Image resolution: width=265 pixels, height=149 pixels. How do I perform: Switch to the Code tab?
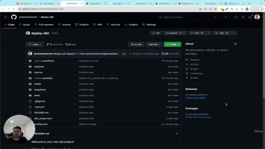coord(10,25)
